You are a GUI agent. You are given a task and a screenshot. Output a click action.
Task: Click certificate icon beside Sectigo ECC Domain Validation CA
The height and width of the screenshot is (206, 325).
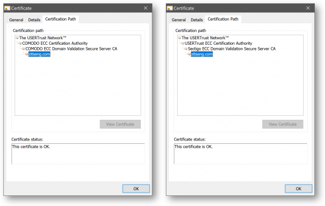(x=186, y=49)
